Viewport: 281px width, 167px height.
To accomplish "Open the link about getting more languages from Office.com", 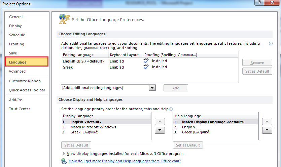I will click(x=125, y=161).
